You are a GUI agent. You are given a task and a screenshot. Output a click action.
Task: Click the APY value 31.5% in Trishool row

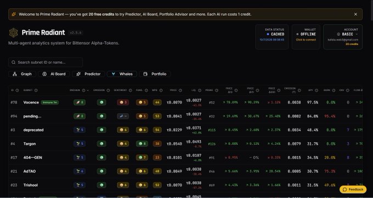tap(313, 185)
